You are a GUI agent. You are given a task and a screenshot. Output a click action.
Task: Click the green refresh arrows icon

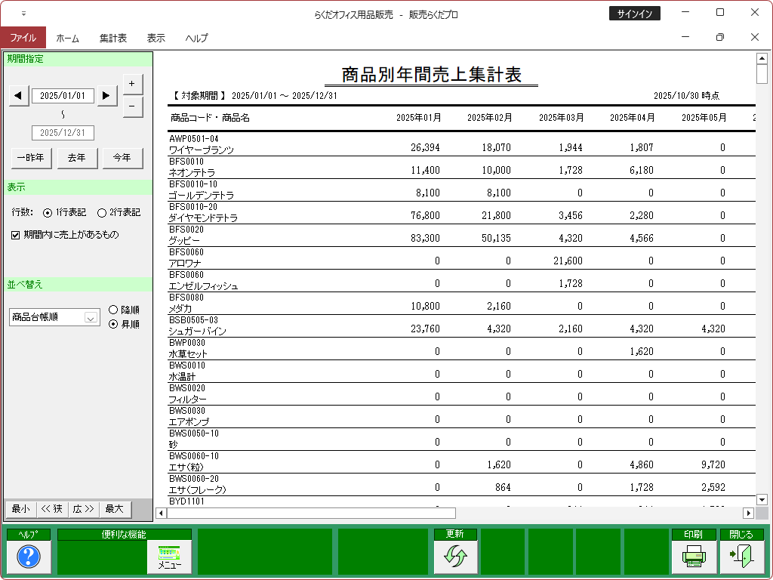point(455,557)
